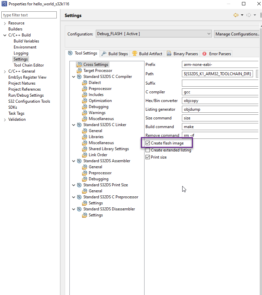Collapse Standard S32DS Assembler node
The width and height of the screenshot is (262, 295).
[74, 161]
